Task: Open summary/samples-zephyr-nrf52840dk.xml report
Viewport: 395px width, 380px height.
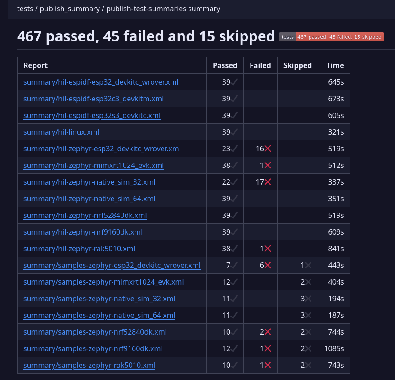Action: pos(95,332)
